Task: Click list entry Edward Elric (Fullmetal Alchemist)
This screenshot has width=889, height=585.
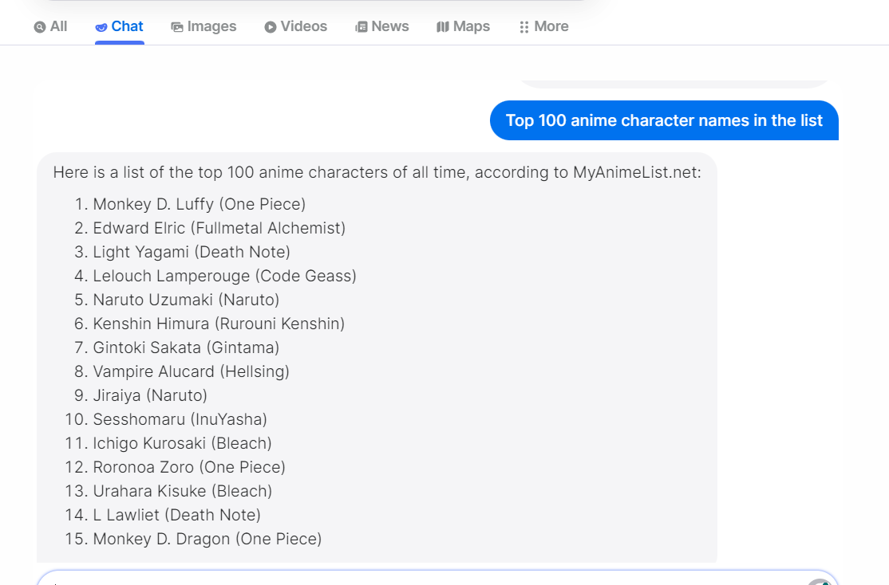Action: tap(219, 228)
